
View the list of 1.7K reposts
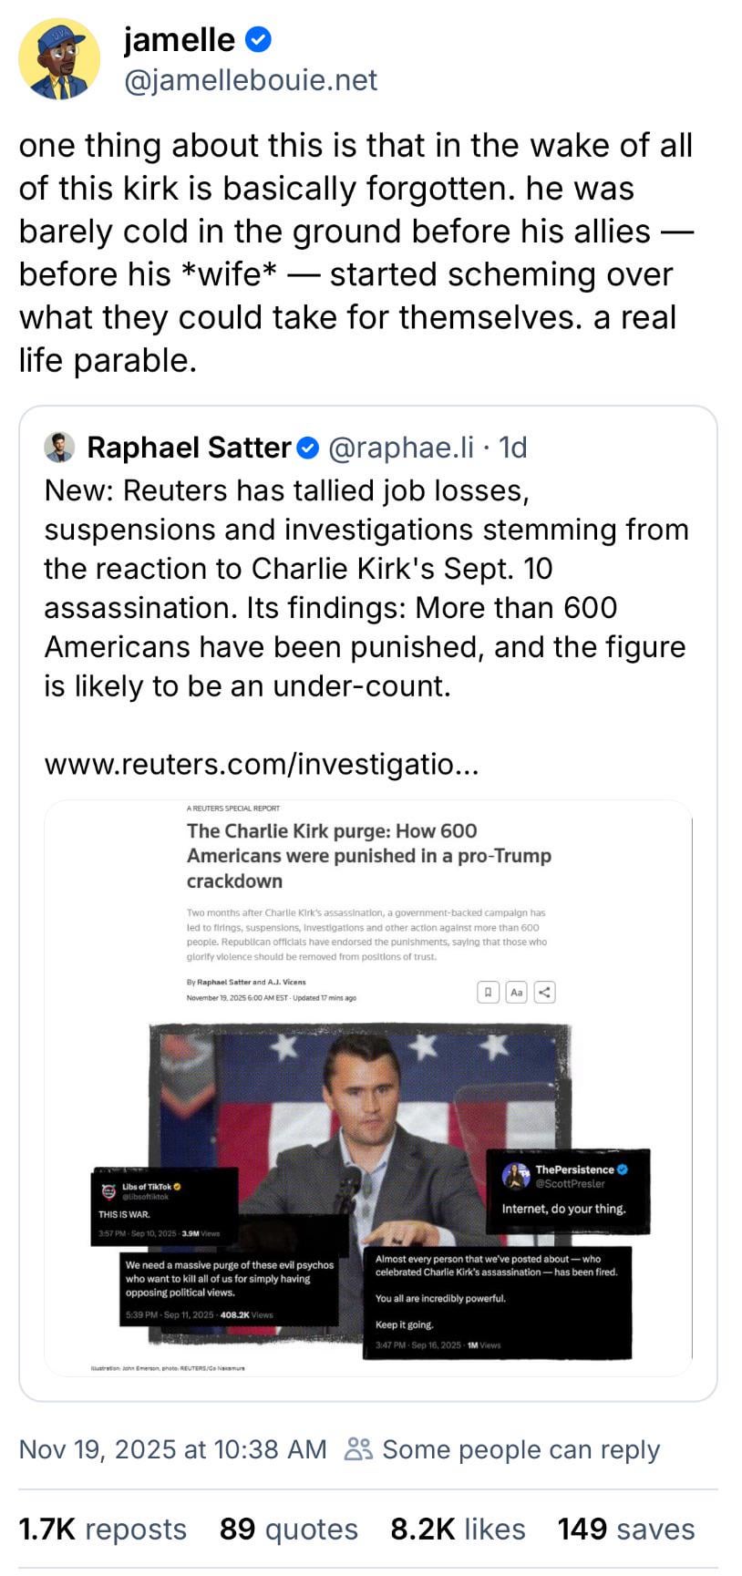tap(102, 1529)
